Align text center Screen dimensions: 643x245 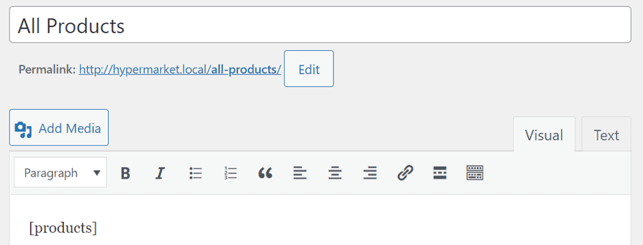[335, 174]
